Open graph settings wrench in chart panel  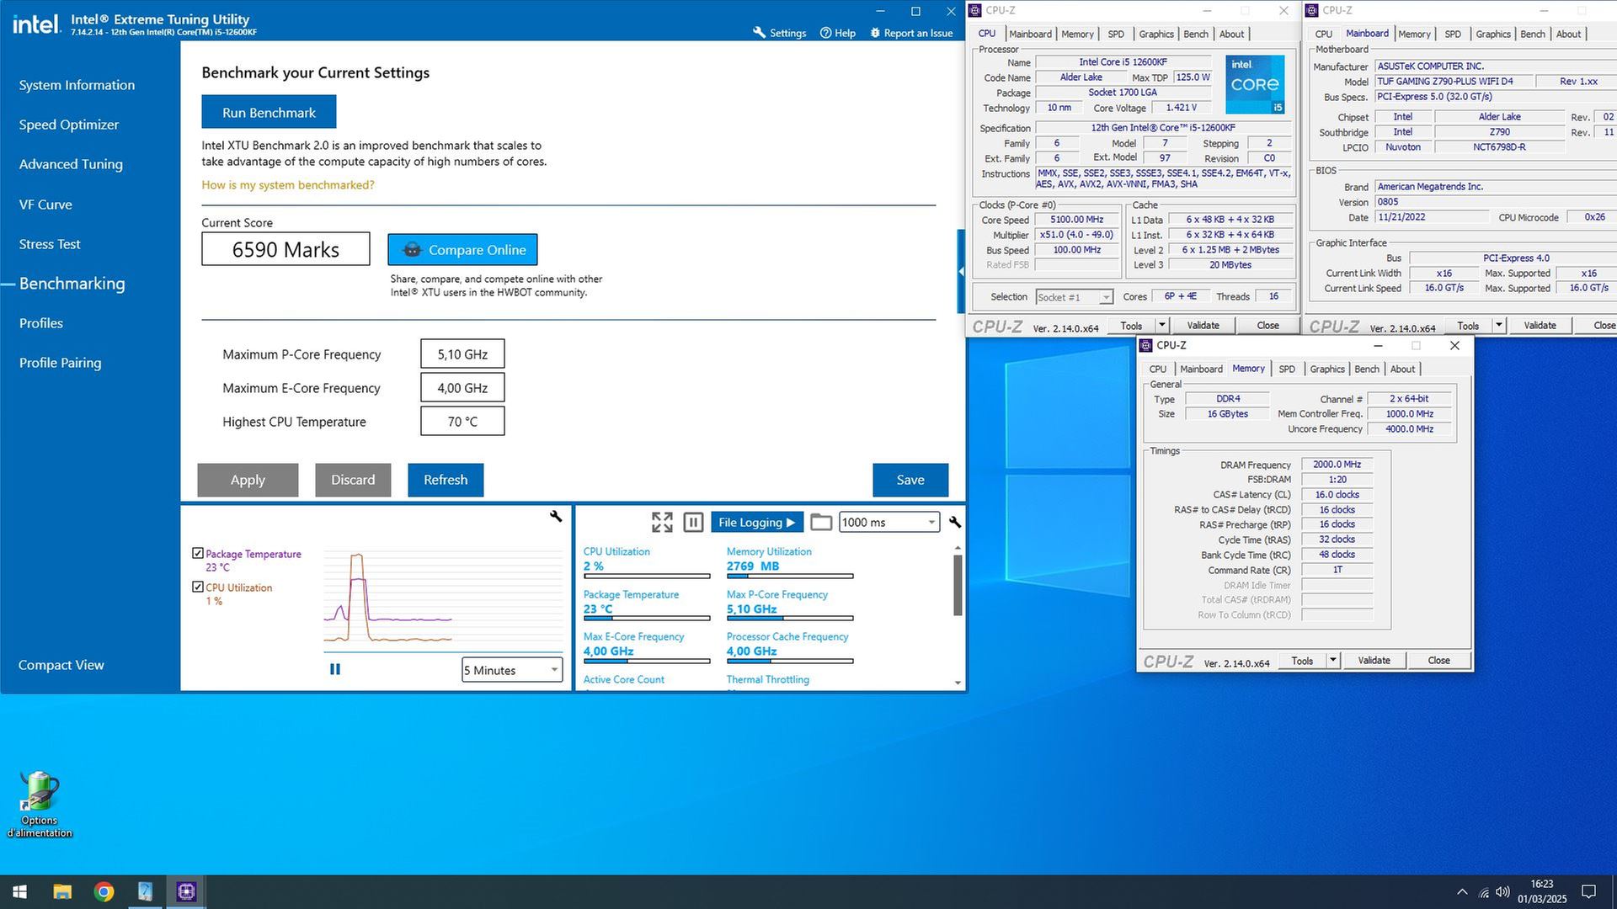pyautogui.click(x=556, y=516)
